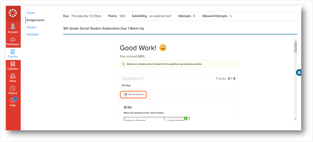Click the smiley emoji beside Good Work

163,48
